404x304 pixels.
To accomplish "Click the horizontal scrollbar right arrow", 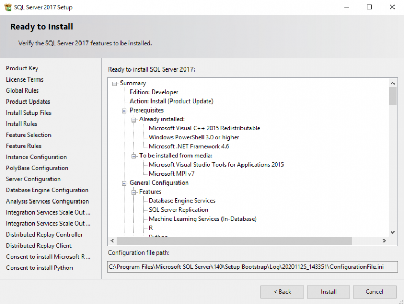I will [384, 241].
